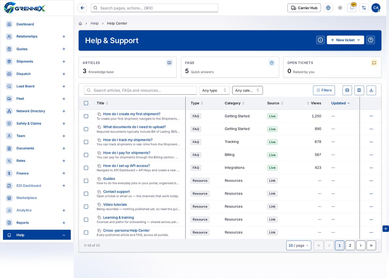
Task: Toggle the light/dark theme sun icon
Action: click(340, 8)
